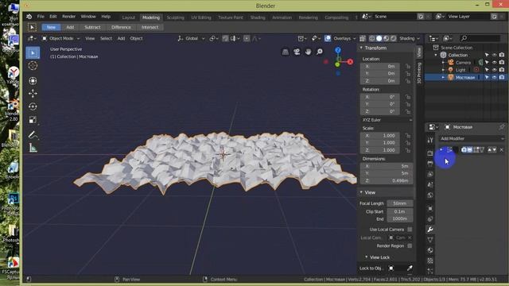The width and height of the screenshot is (509, 286).
Task: Activate the Transform tool
Action: (x=33, y=80)
